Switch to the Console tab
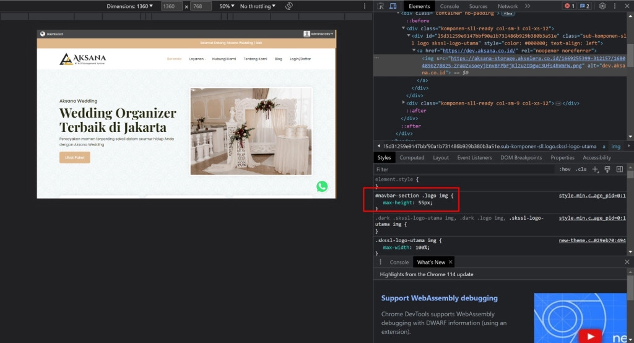 449,6
